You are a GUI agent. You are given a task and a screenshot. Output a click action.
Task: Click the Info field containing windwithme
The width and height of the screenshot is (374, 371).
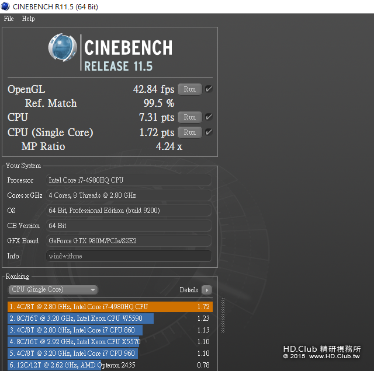129,256
